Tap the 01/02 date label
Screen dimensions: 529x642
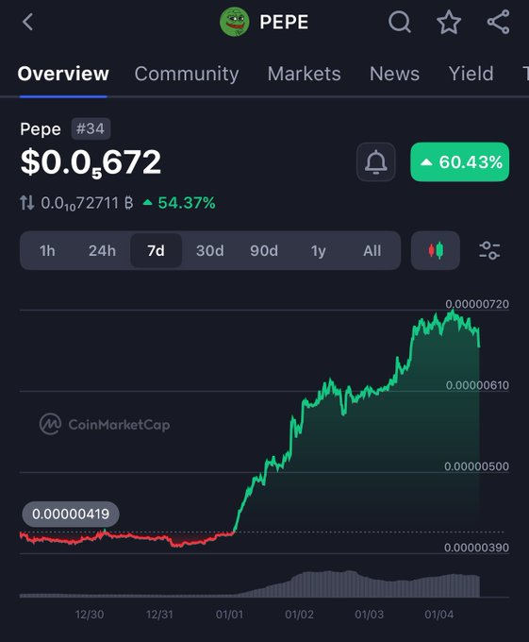[299, 615]
